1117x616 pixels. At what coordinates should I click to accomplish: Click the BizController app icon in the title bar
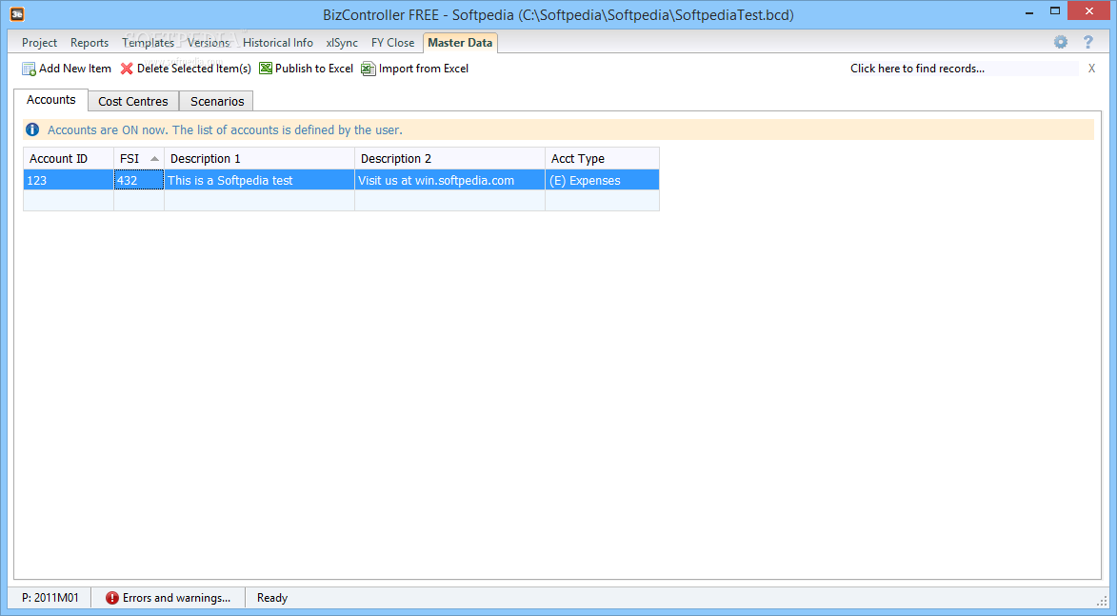16,13
